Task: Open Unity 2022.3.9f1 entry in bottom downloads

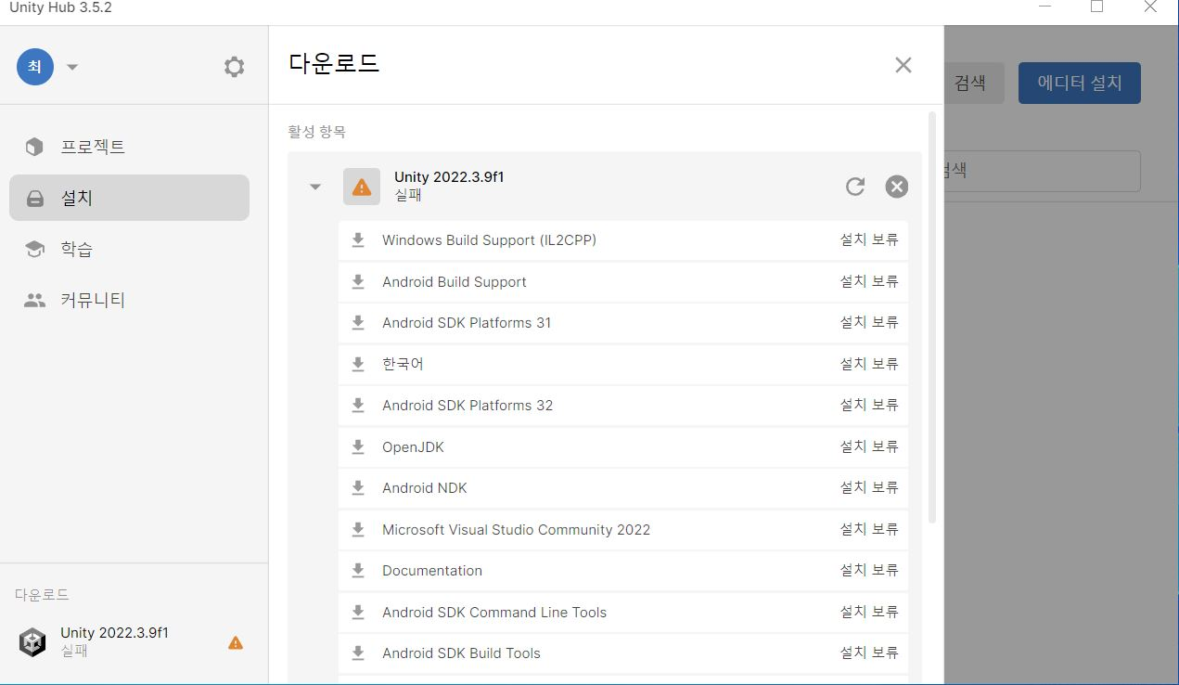Action: point(134,641)
